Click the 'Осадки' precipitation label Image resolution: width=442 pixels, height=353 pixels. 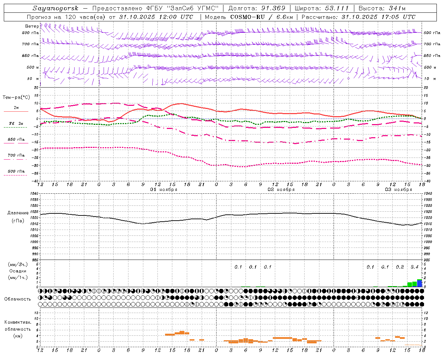18,271
